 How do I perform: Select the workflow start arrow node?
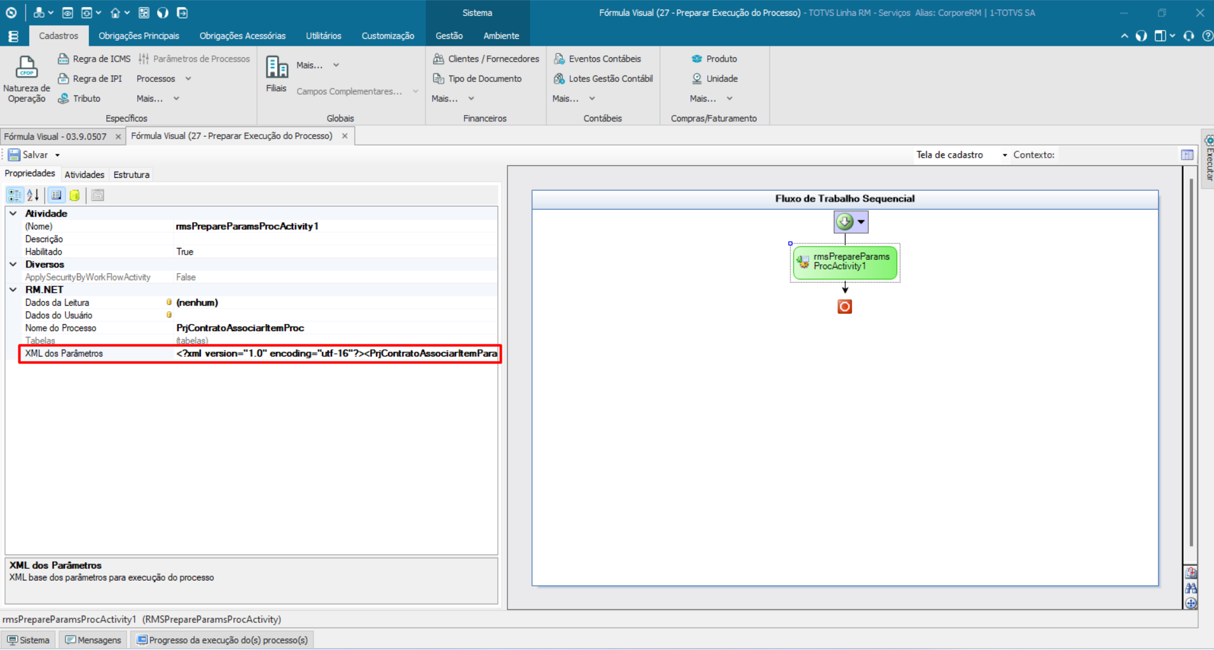(x=845, y=222)
